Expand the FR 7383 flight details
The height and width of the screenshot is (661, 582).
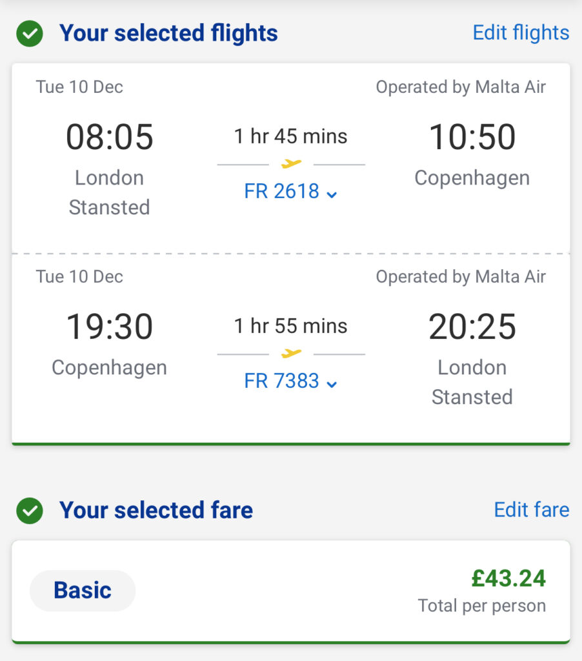pyautogui.click(x=290, y=381)
